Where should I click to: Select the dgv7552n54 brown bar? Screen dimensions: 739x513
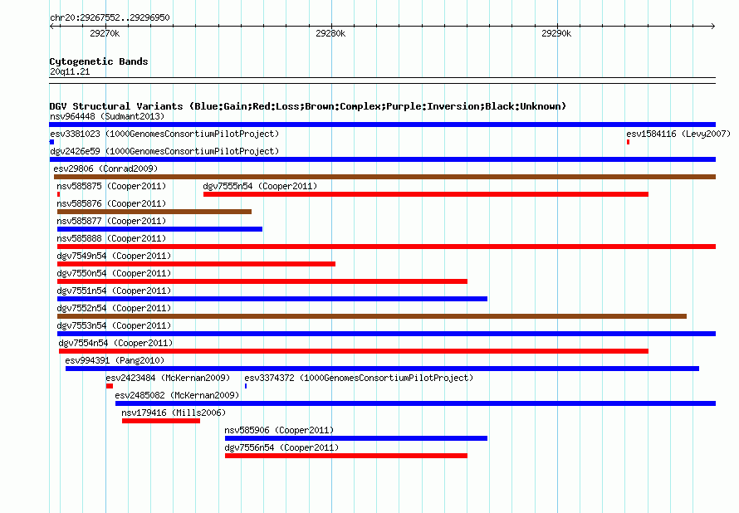click(372, 316)
